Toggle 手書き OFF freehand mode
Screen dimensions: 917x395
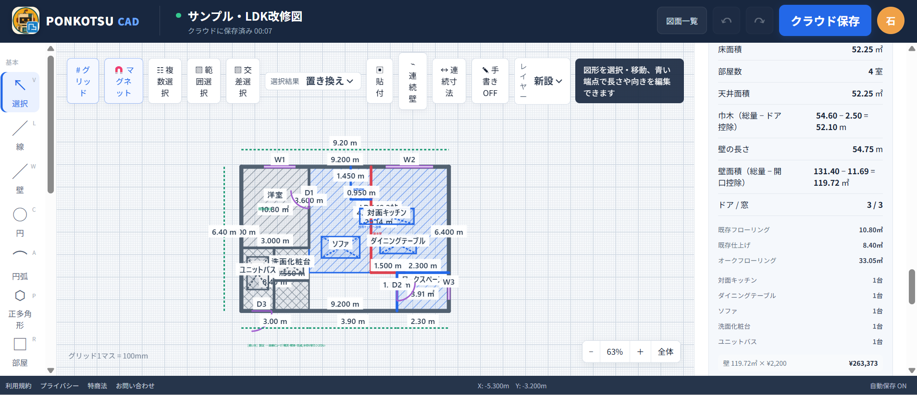[490, 81]
